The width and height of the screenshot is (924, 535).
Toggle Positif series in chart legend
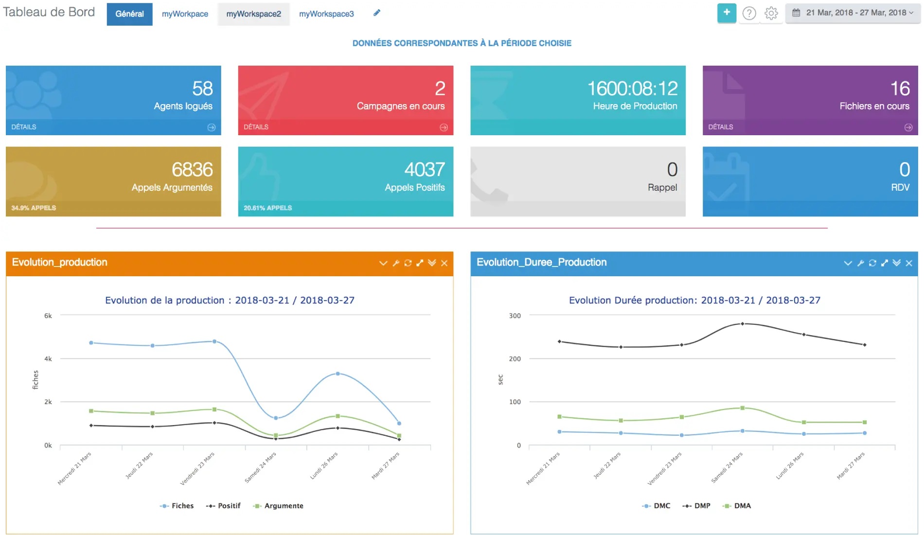click(x=224, y=506)
